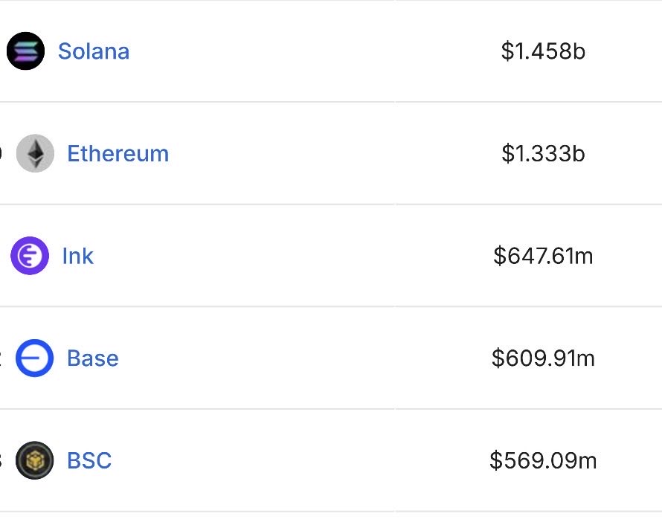Highlight the Ink table row
Viewport: 662px width, 525px height.
point(298,257)
